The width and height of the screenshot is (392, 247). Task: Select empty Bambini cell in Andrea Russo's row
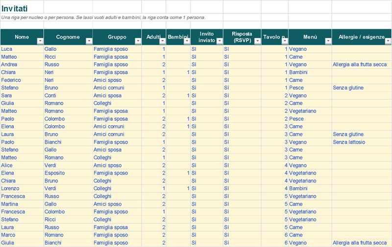click(178, 65)
